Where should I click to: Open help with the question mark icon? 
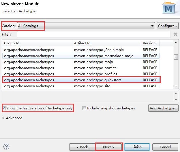pos(6,147)
